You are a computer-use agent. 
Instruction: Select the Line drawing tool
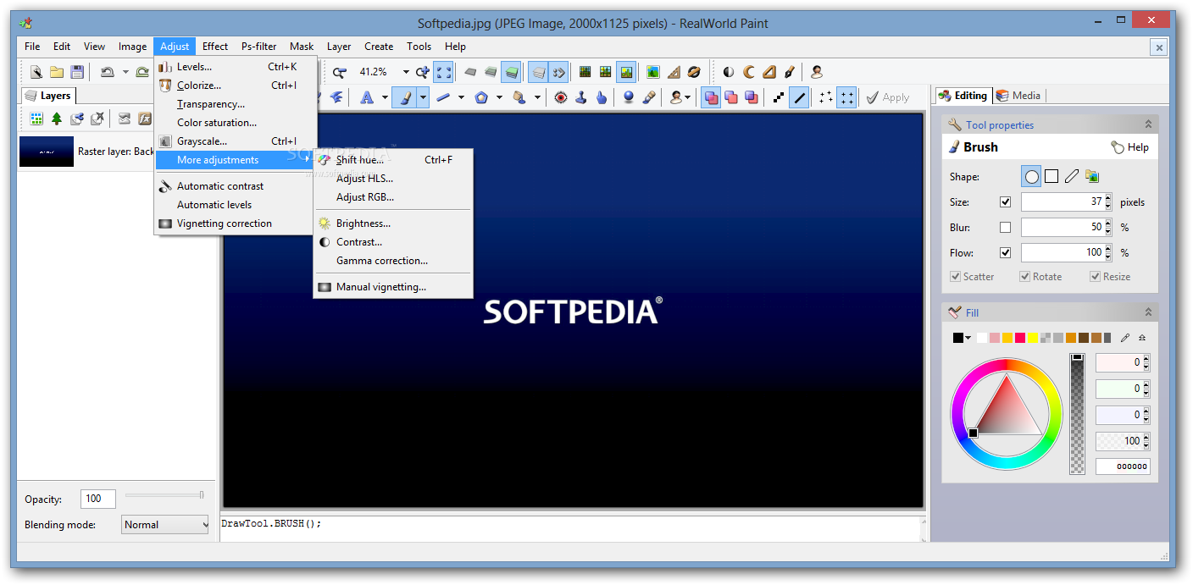(x=443, y=97)
